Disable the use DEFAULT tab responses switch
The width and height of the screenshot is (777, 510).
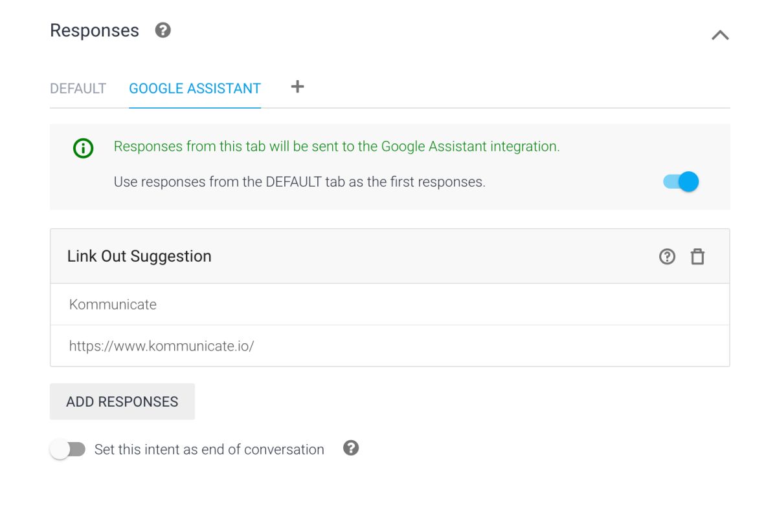coord(681,182)
